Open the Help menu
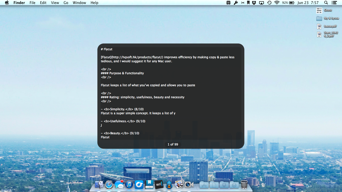The height and width of the screenshot is (192, 342). 94,3
